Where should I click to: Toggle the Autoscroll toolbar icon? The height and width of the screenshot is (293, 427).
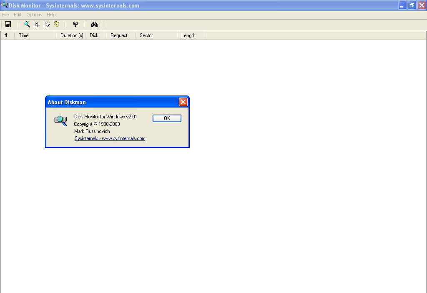[37, 24]
